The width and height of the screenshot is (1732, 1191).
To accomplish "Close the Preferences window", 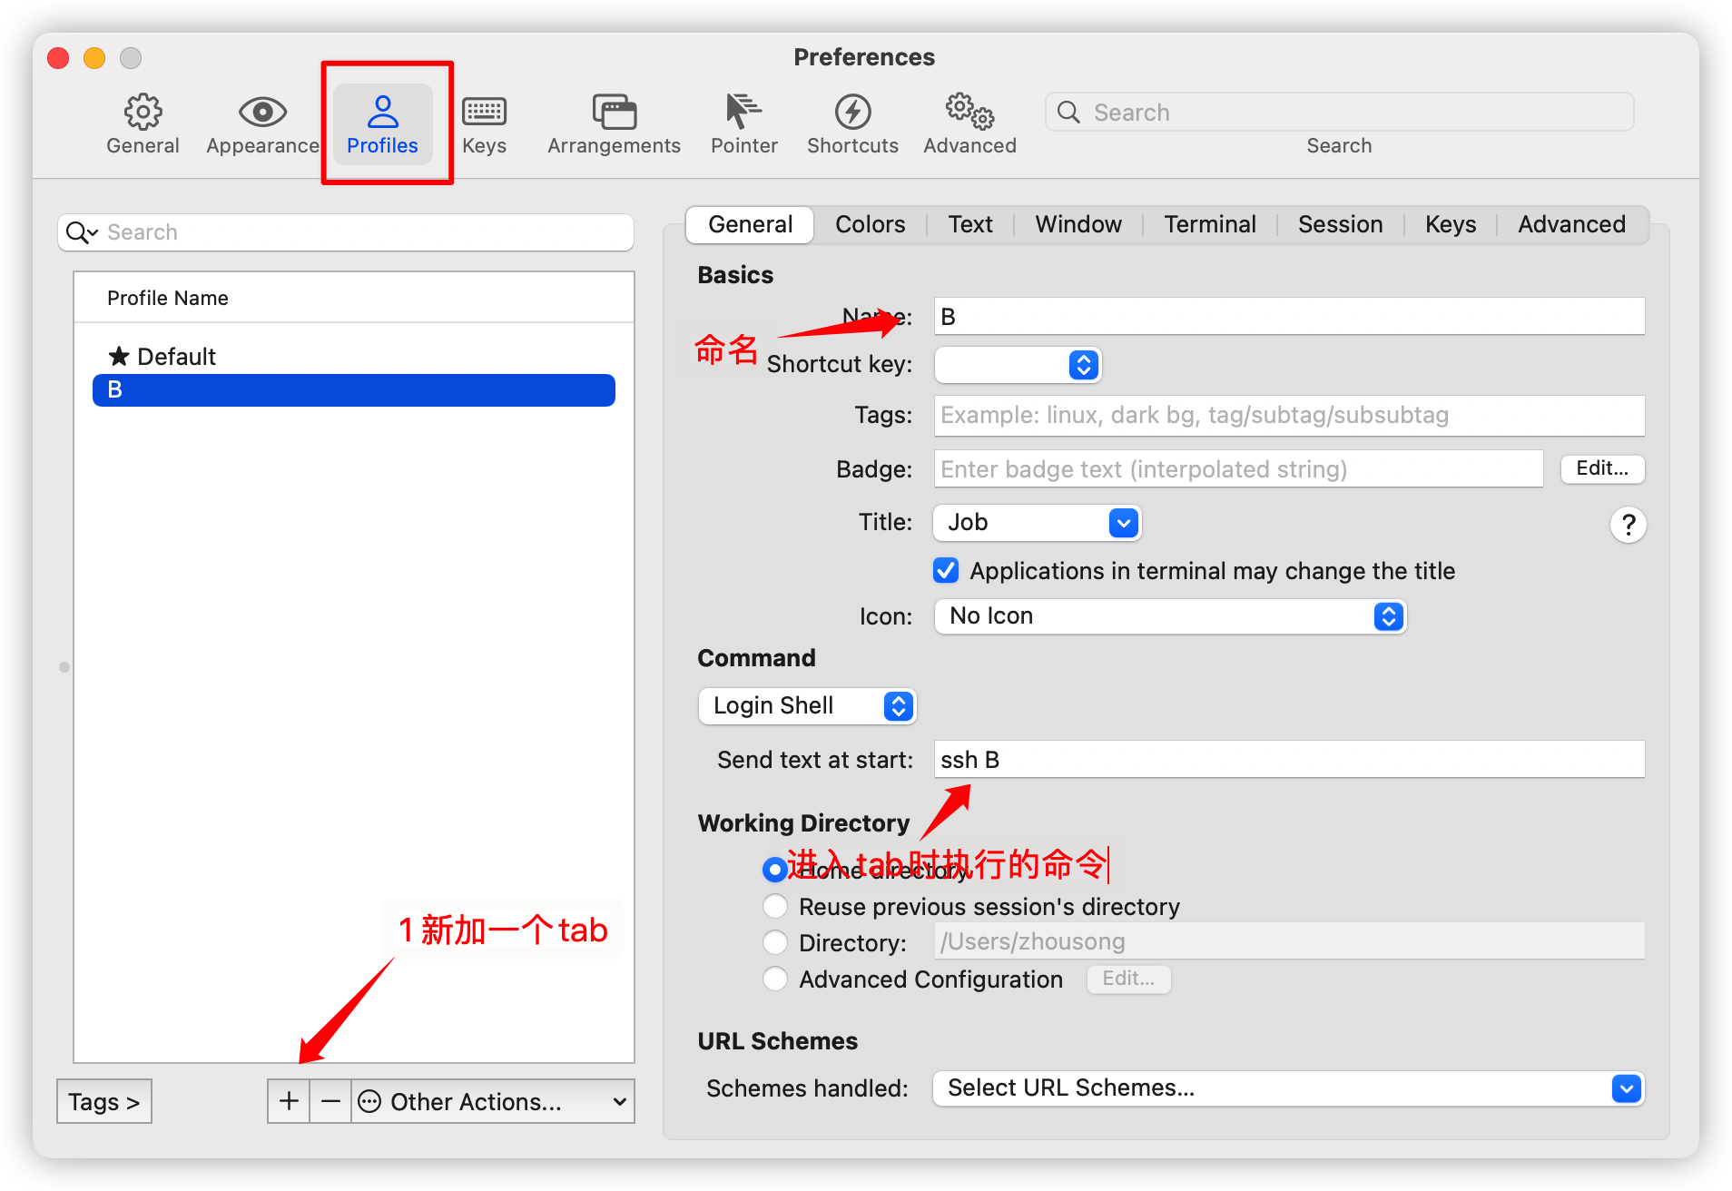I will tap(58, 58).
